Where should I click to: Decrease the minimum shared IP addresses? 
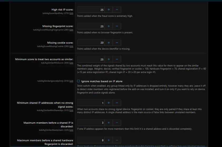(x=117, y=103)
